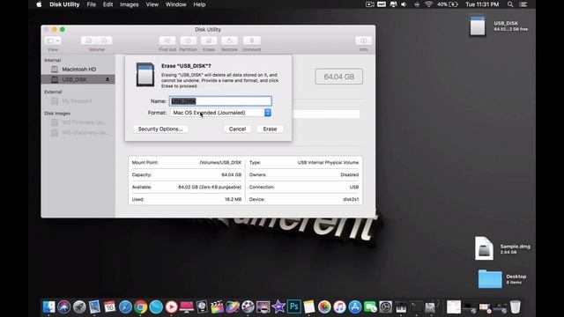Confirm with the Erase button

click(270, 129)
